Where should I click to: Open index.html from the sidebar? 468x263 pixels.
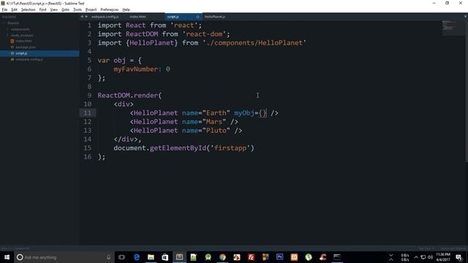(x=23, y=41)
